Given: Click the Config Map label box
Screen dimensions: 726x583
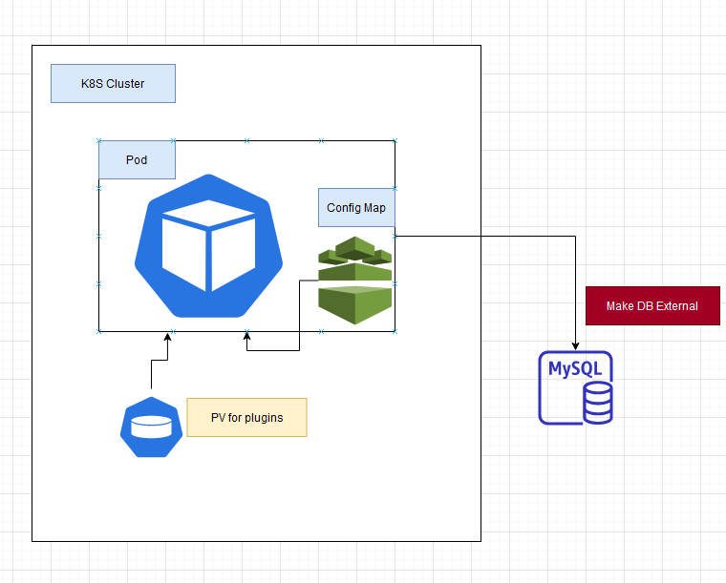Looking at the screenshot, I should click(356, 208).
